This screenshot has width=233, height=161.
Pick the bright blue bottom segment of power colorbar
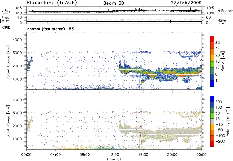pyautogui.click(x=212, y=83)
